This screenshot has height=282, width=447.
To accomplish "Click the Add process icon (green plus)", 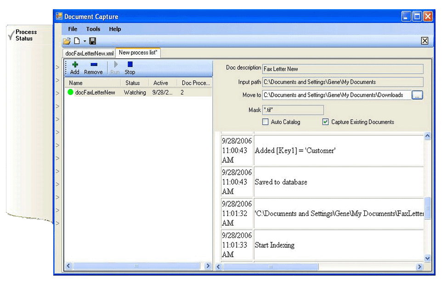I will (x=74, y=66).
